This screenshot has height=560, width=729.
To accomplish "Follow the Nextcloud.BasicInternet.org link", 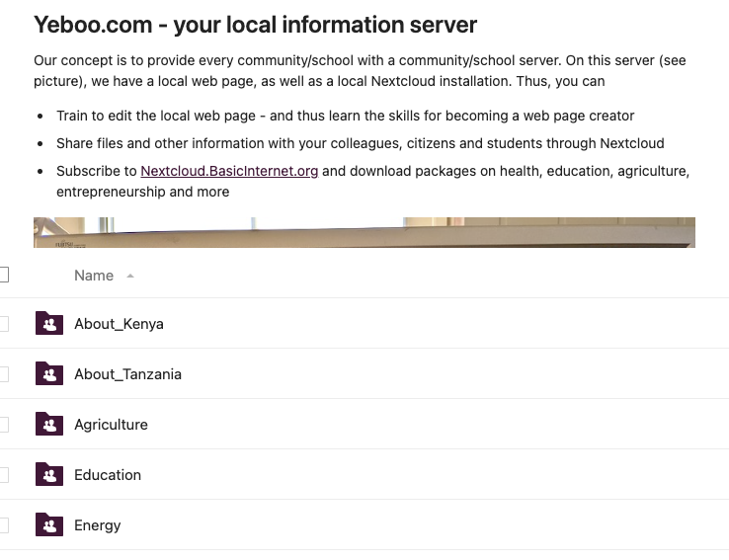I will tap(229, 171).
